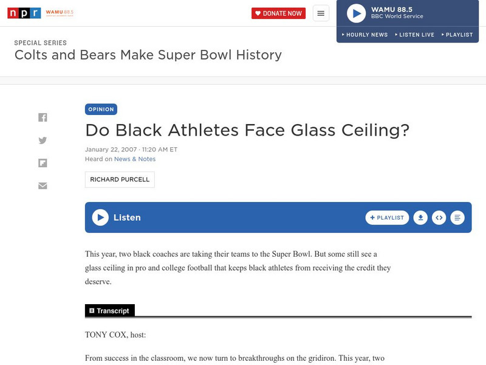Expand the station Playlist option

(457, 35)
